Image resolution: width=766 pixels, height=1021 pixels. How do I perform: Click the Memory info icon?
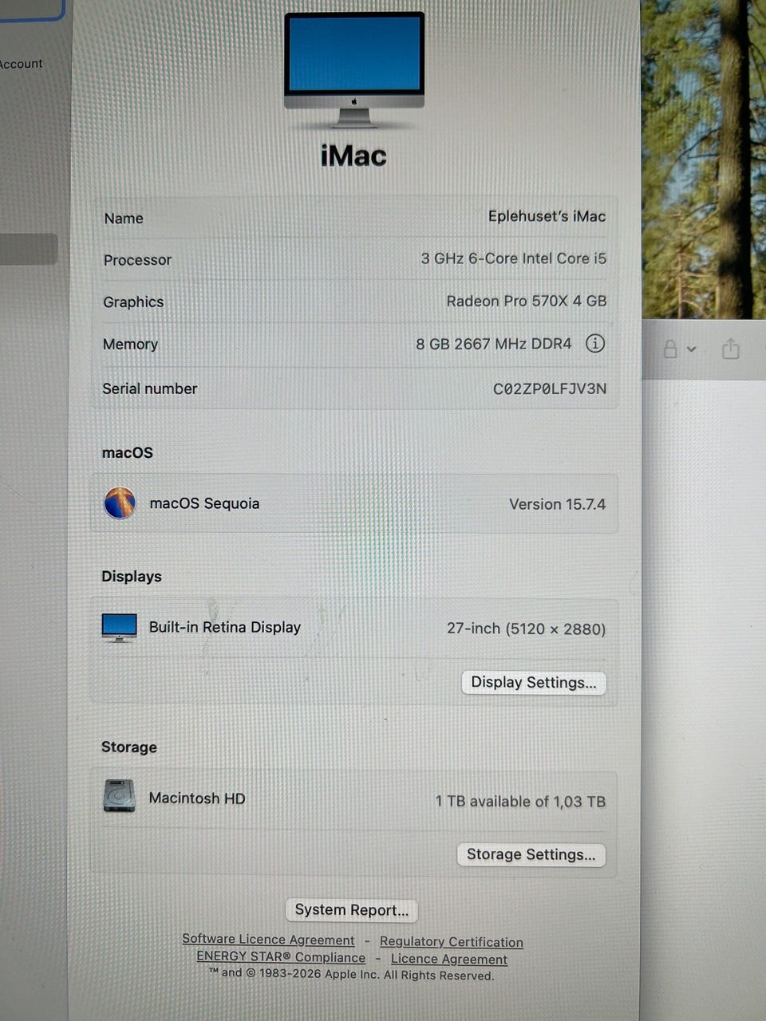pyautogui.click(x=595, y=343)
